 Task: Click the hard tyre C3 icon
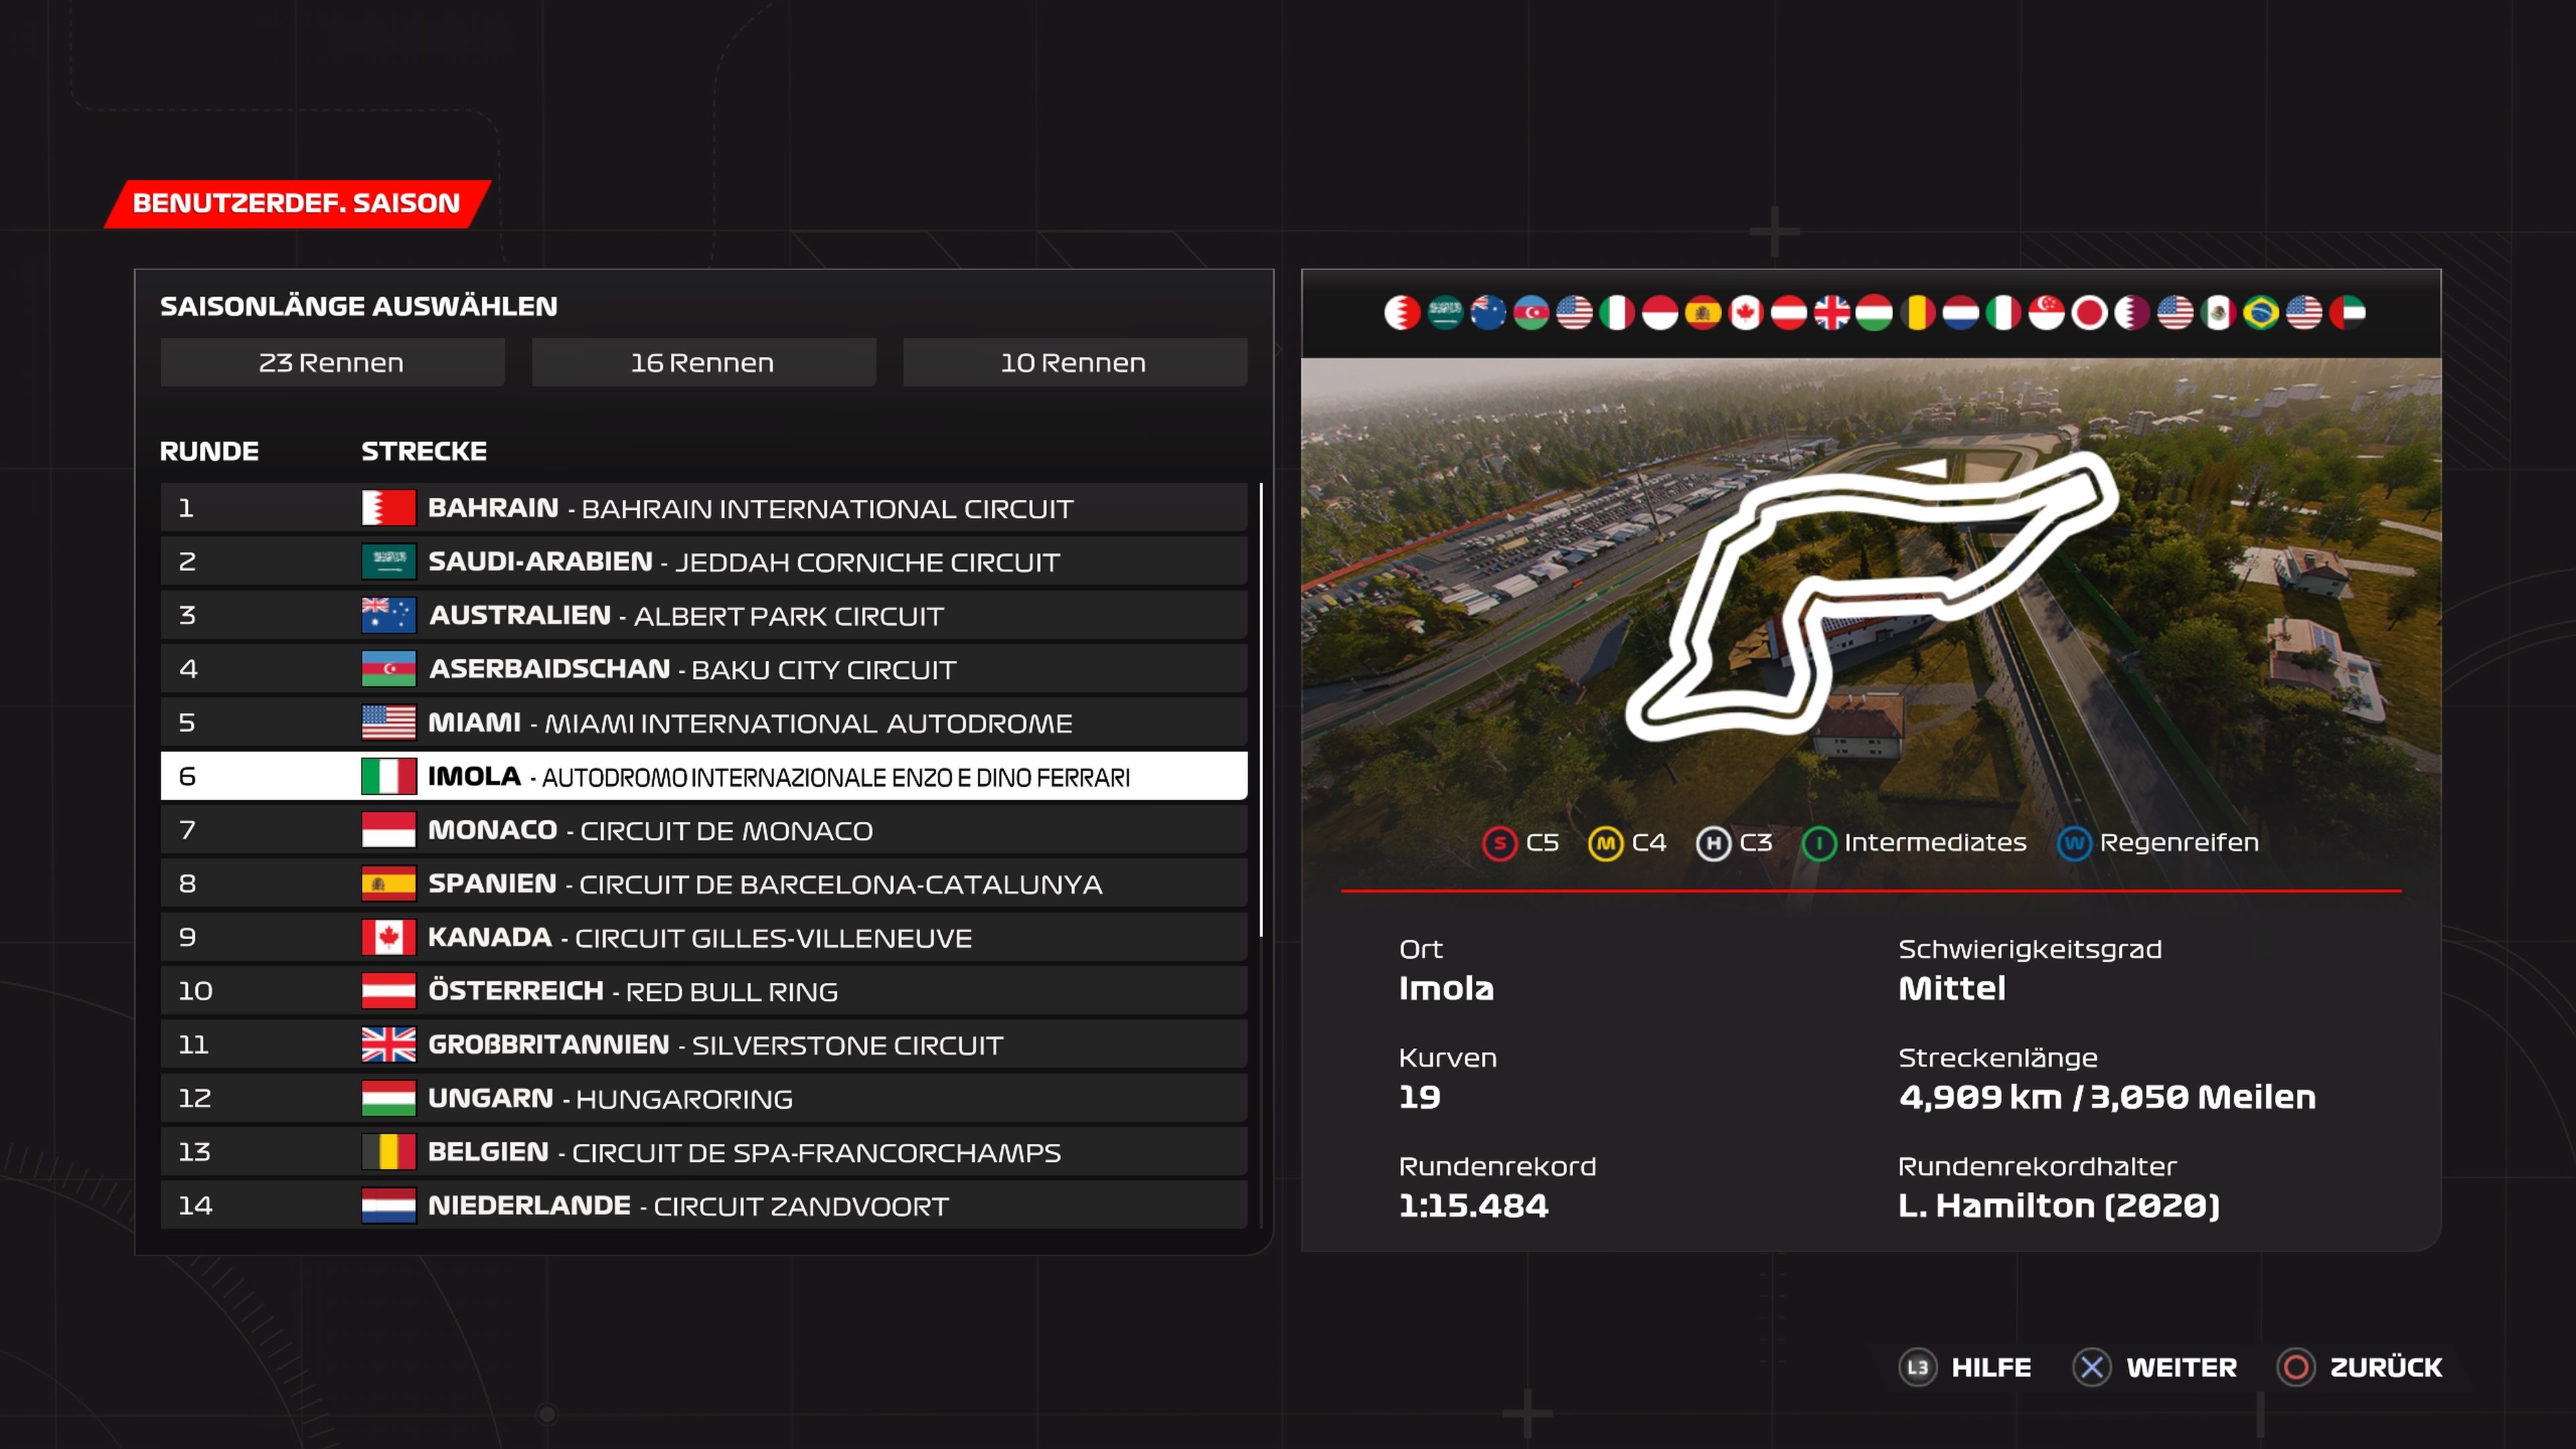point(1713,843)
